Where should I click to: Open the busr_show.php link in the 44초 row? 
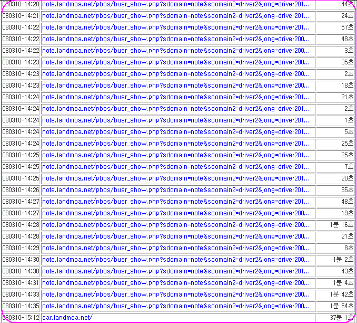(x=176, y=4)
